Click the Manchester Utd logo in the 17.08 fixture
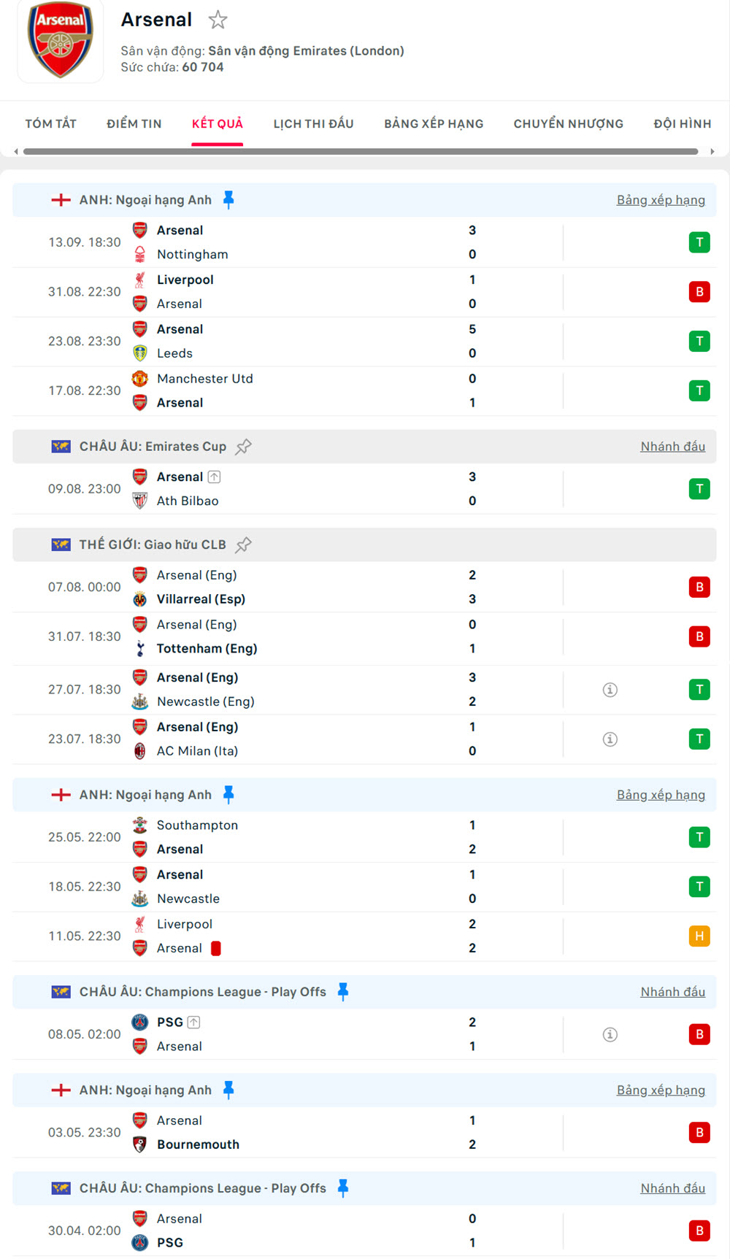This screenshot has width=730, height=1259. click(140, 379)
